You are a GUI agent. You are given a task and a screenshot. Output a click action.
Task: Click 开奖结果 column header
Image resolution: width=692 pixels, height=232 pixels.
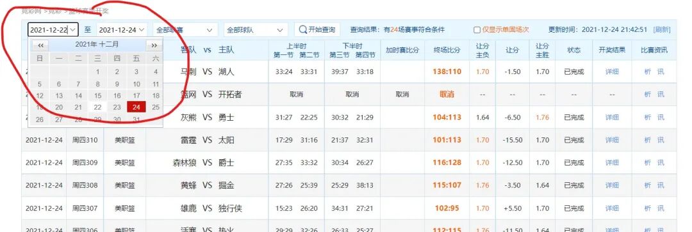pyautogui.click(x=612, y=50)
